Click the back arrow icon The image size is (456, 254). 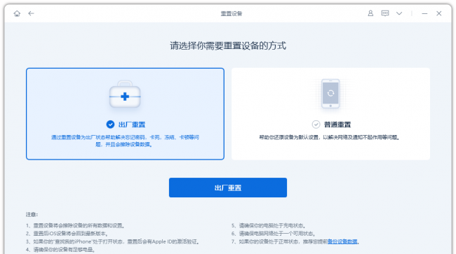pyautogui.click(x=31, y=13)
